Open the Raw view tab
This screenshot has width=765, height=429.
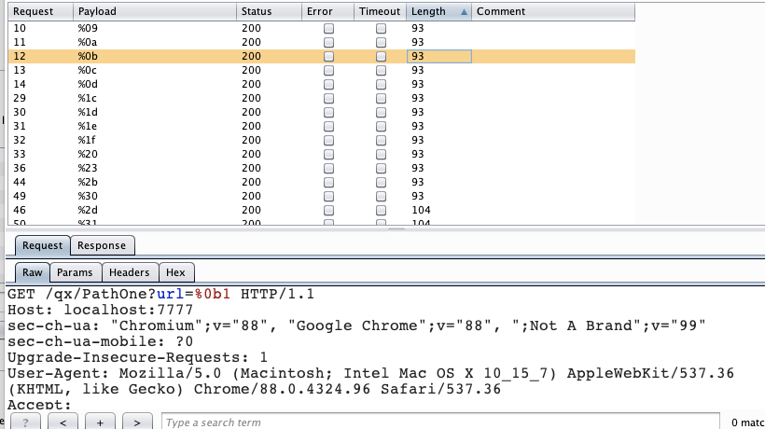(33, 272)
